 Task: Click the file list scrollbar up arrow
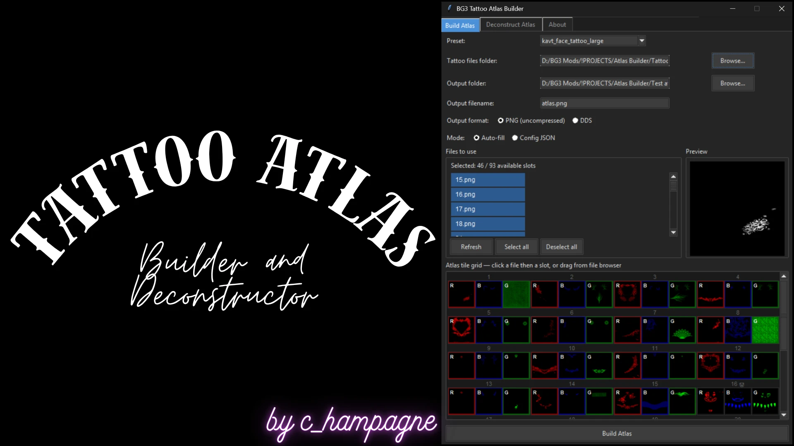coord(673,176)
